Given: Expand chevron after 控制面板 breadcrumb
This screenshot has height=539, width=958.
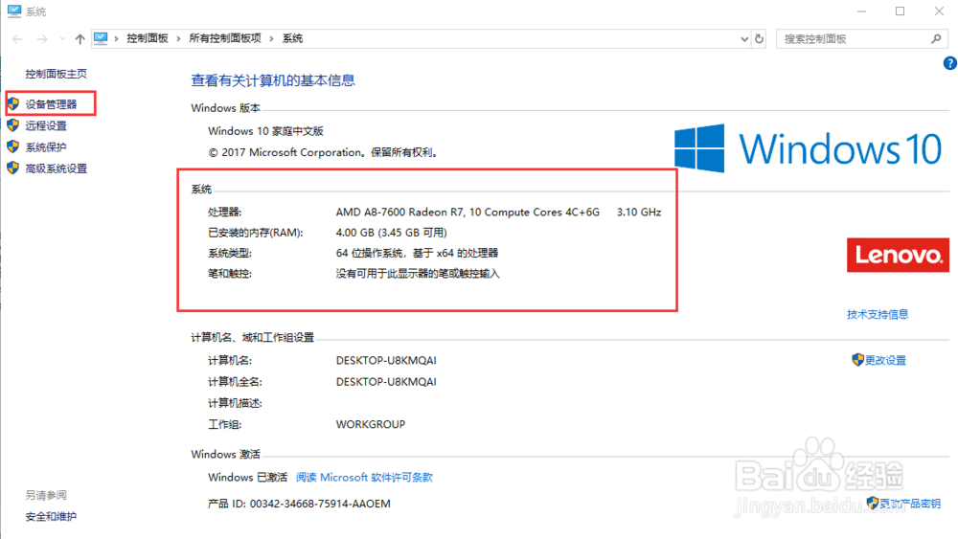Looking at the screenshot, I should coord(178,38).
